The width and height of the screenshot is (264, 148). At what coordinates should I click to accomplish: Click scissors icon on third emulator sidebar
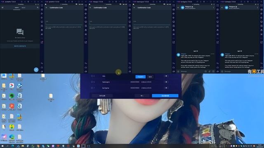130,34
